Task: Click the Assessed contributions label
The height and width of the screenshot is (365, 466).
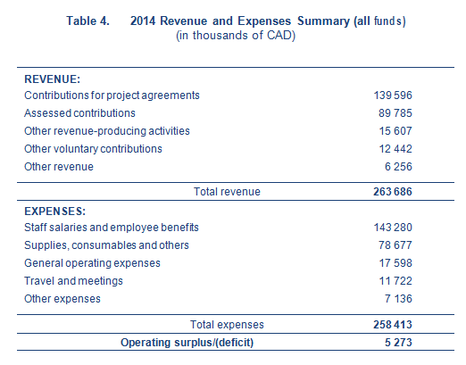Action: [79, 113]
